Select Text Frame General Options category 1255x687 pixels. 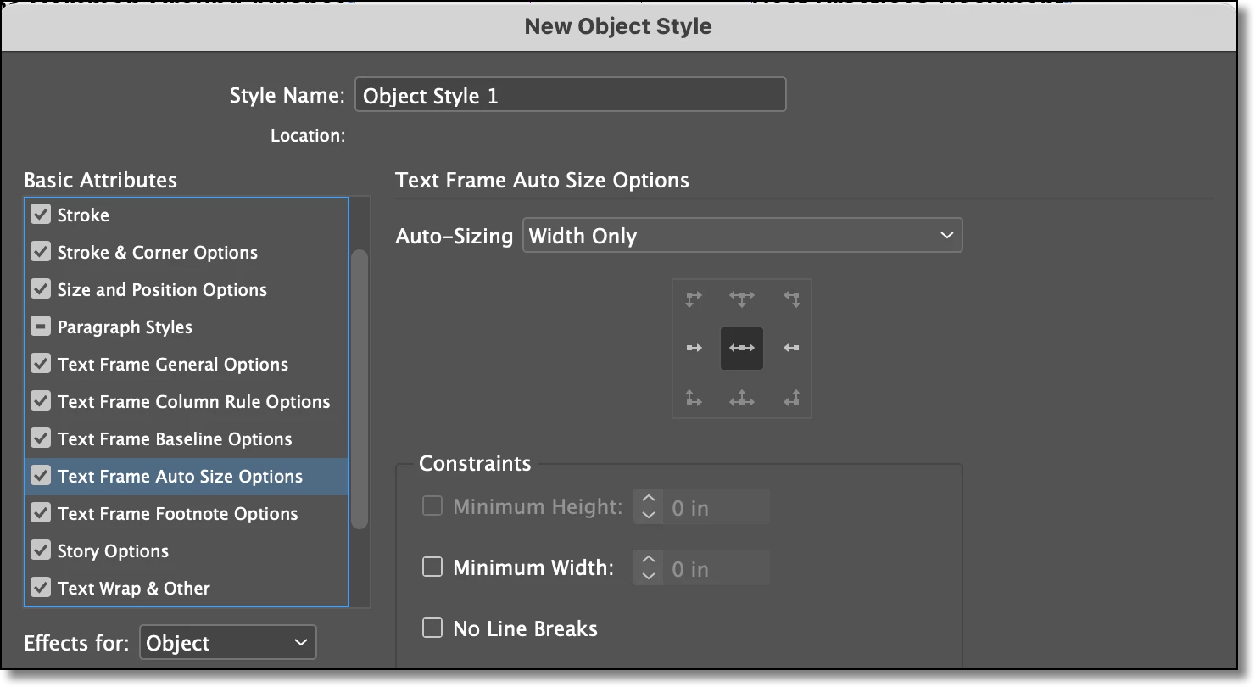tap(173, 365)
